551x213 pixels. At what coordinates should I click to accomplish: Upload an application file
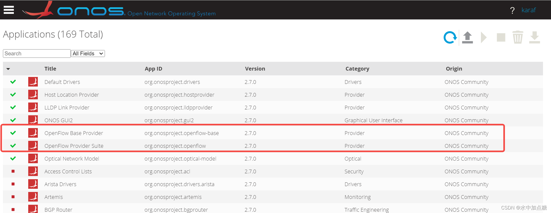467,38
